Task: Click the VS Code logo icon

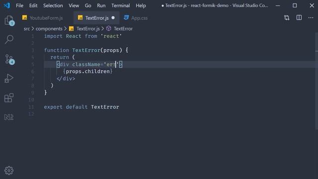Action: click(7, 5)
